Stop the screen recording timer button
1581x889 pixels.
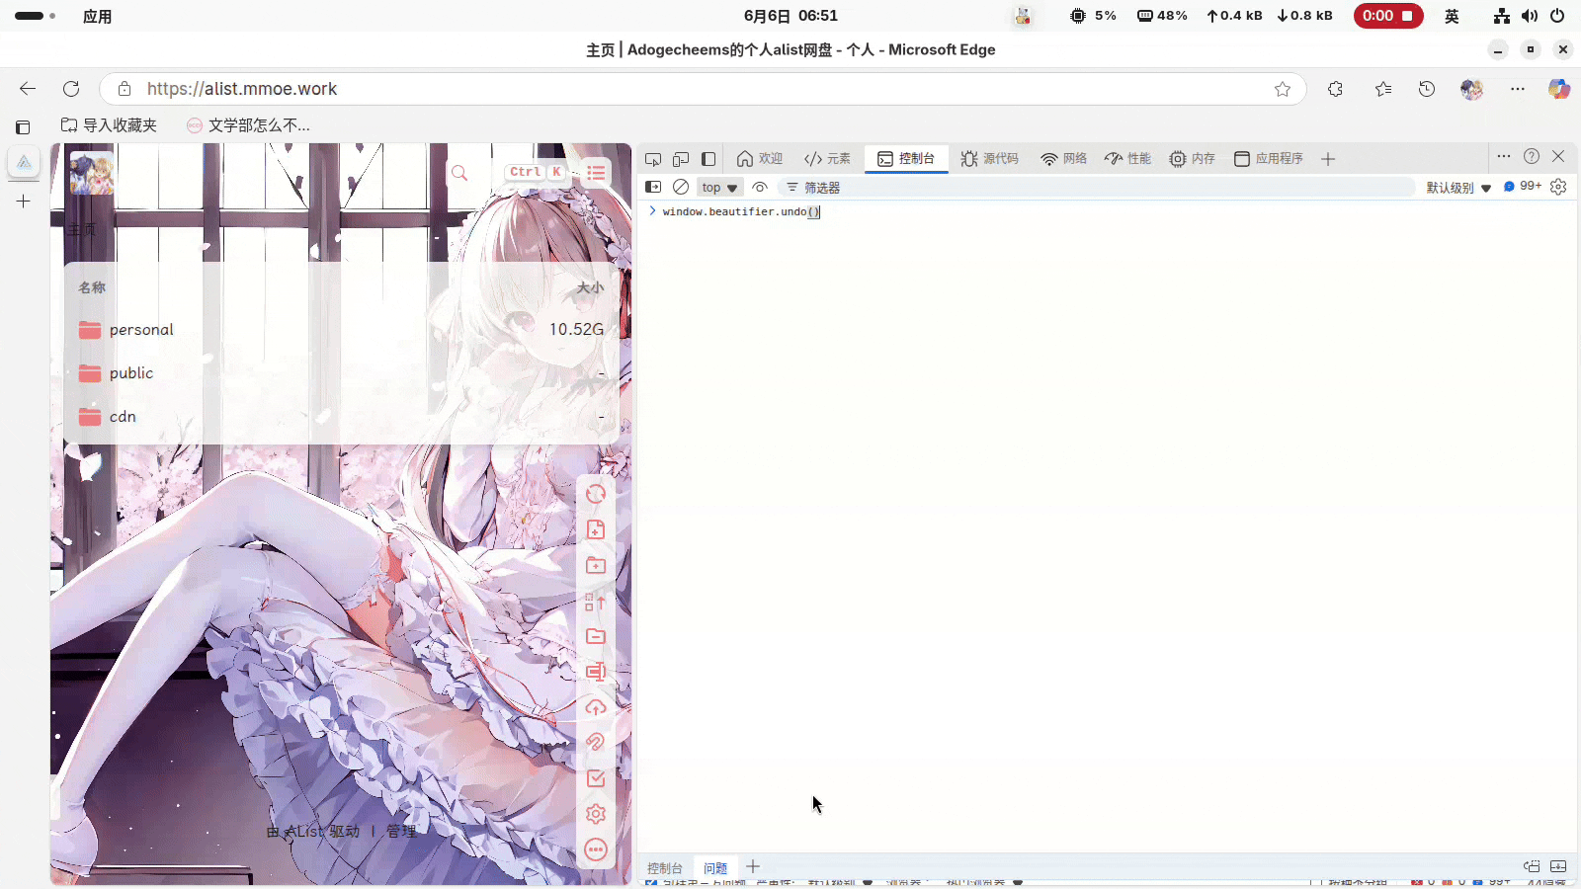[1388, 16]
